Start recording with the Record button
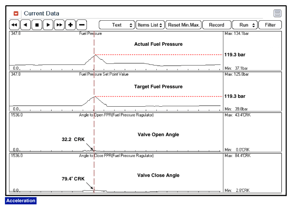The width and height of the screenshot is (292, 208). [x=216, y=25]
